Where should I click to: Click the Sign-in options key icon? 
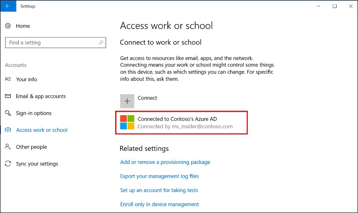8,113
